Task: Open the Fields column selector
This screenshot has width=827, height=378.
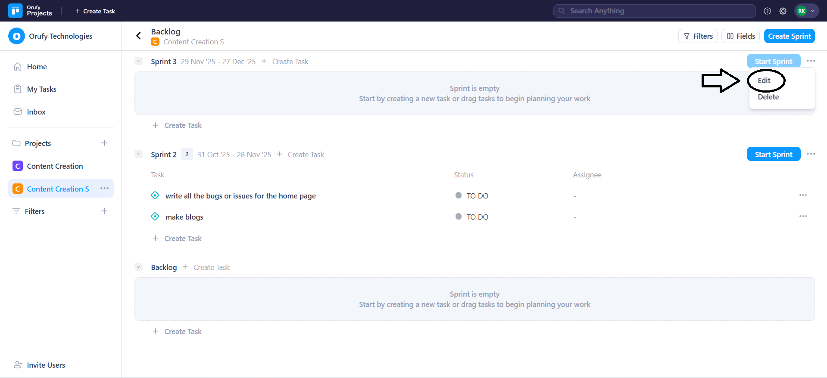Action: pos(740,36)
